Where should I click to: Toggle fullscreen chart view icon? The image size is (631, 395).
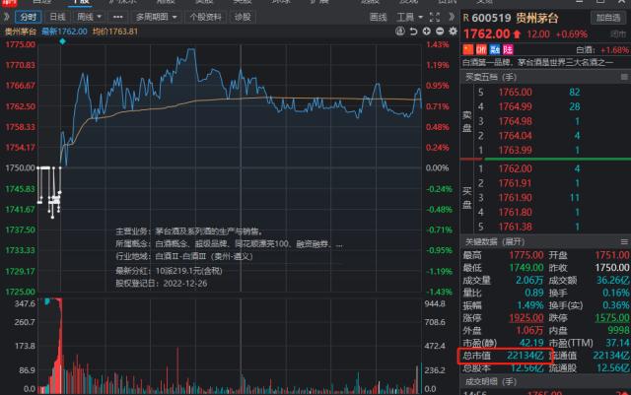[435, 17]
